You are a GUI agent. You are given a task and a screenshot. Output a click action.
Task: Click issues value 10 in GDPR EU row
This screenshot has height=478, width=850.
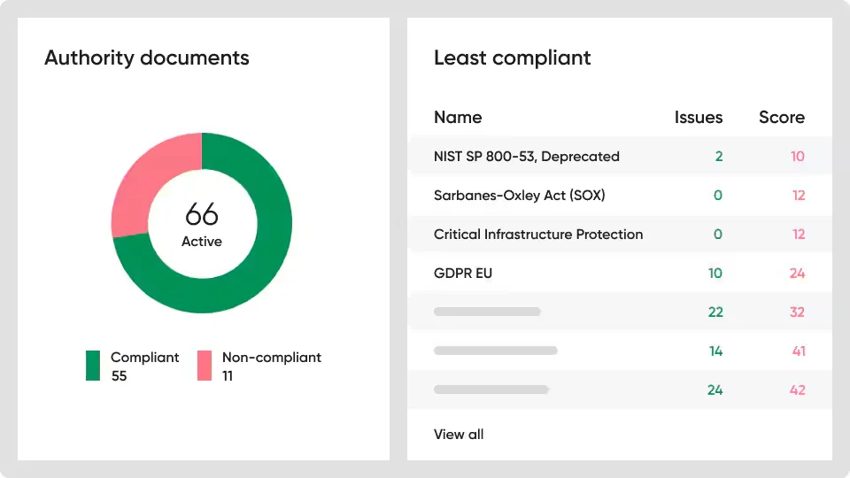(x=715, y=274)
